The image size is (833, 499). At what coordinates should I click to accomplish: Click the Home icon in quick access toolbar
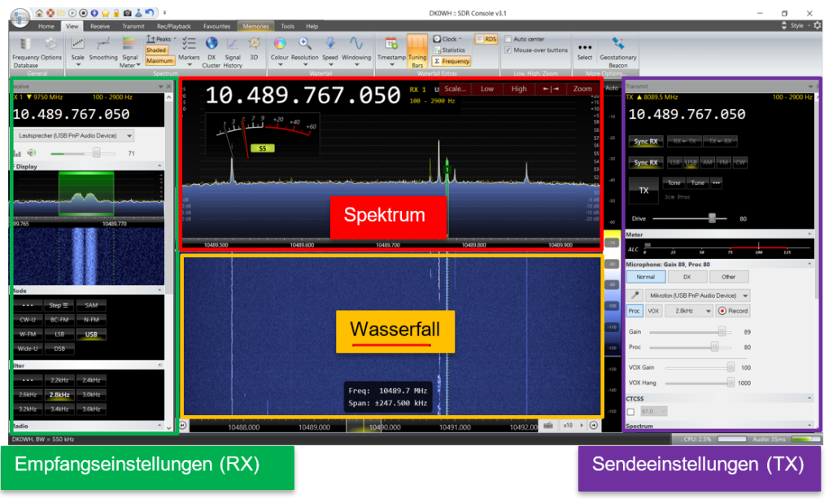[x=39, y=13]
